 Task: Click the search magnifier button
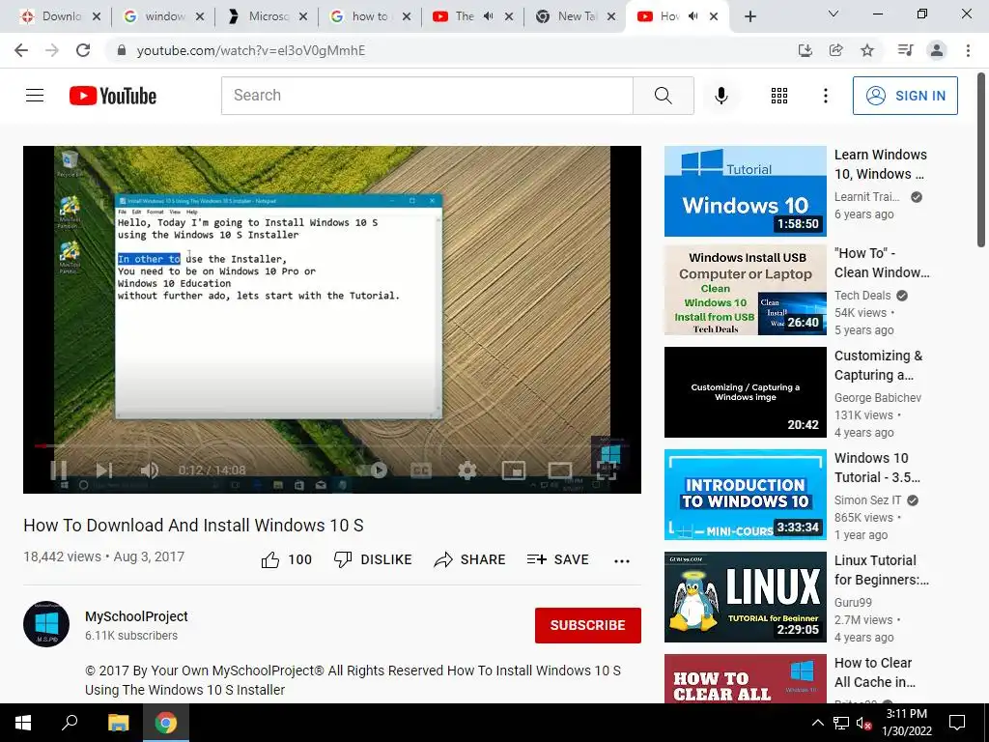663,96
